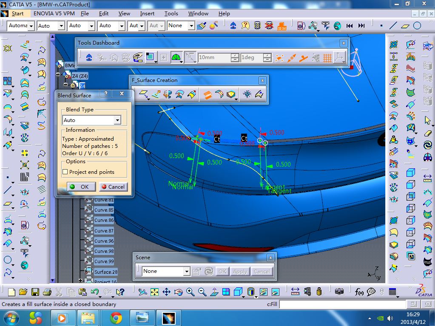Open the file explorer taskbar icon

[88, 317]
